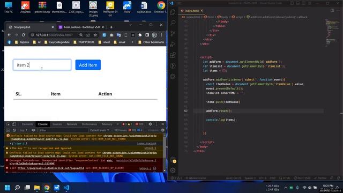The height and width of the screenshot is (193, 343).
Task: Select the Sources tab in DevTools
Action: point(57,124)
